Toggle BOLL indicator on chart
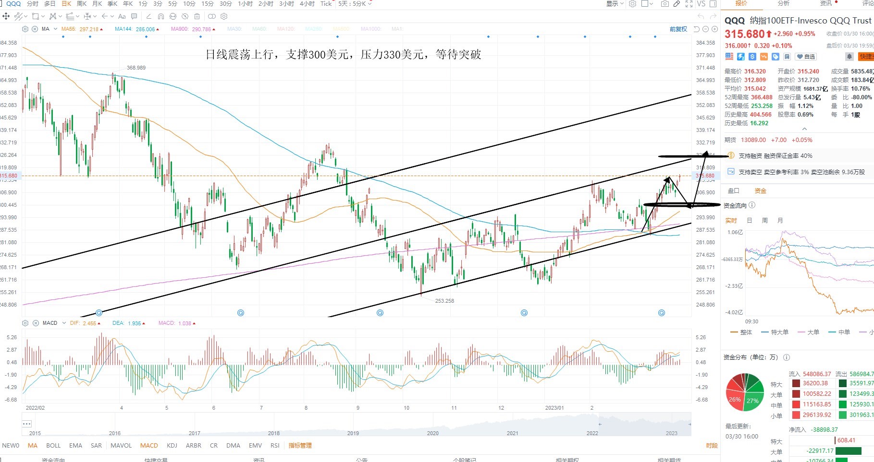Screen dimensions: 874x462 [x=53, y=446]
